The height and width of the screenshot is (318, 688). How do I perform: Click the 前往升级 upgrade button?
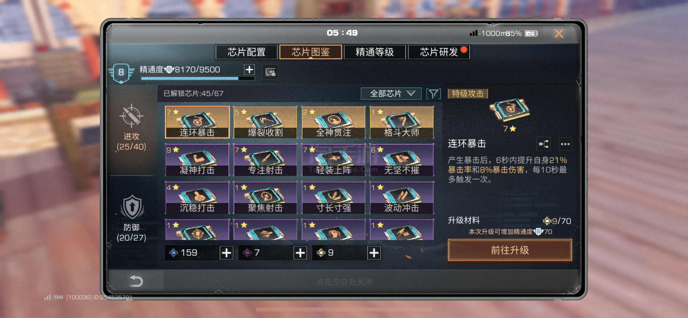click(x=510, y=250)
